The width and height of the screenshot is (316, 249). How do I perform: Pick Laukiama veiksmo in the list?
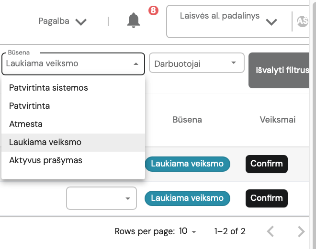tap(45, 142)
